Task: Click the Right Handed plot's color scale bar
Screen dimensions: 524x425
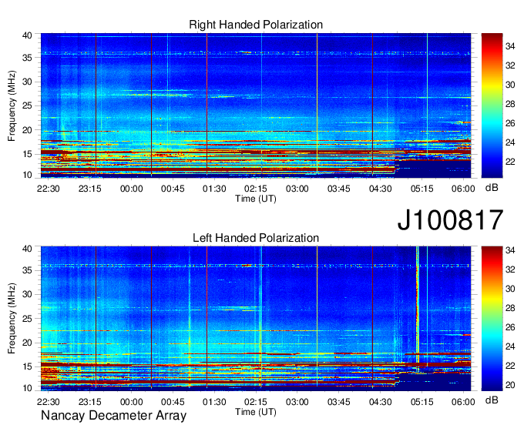Action: [492, 105]
